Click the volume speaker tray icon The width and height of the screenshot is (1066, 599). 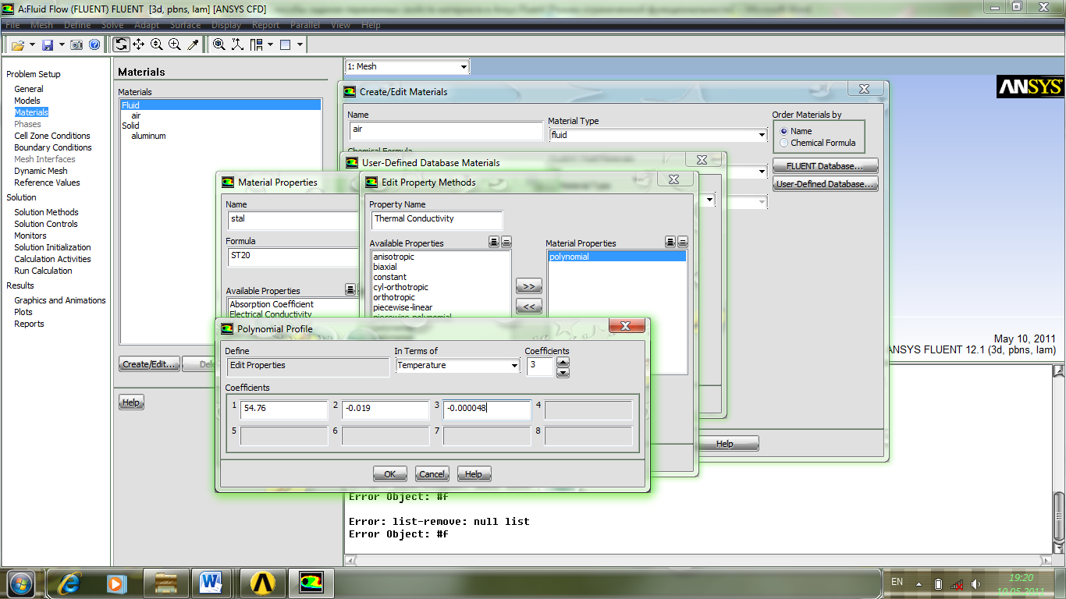coord(975,583)
